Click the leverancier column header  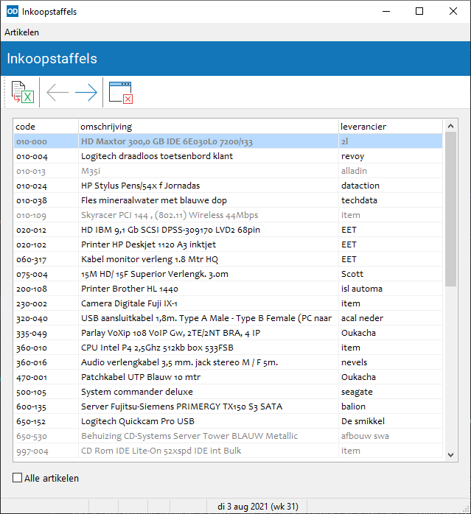391,127
